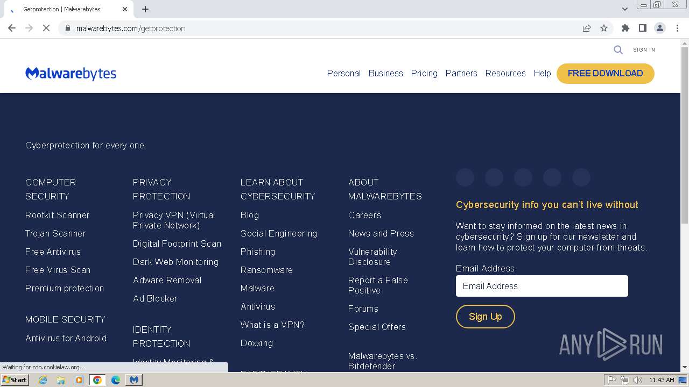Viewport: 689px width, 387px height.
Task: Click the network tray icon
Action: point(625,380)
